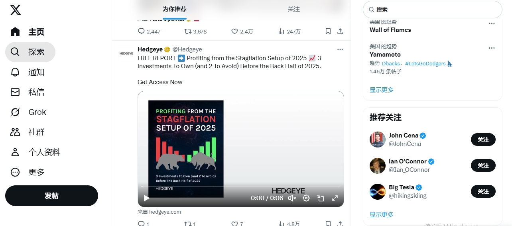Viewport: 512px width, 226px height.
Task: Select the 为你推荐 tab
Action: coord(174,9)
